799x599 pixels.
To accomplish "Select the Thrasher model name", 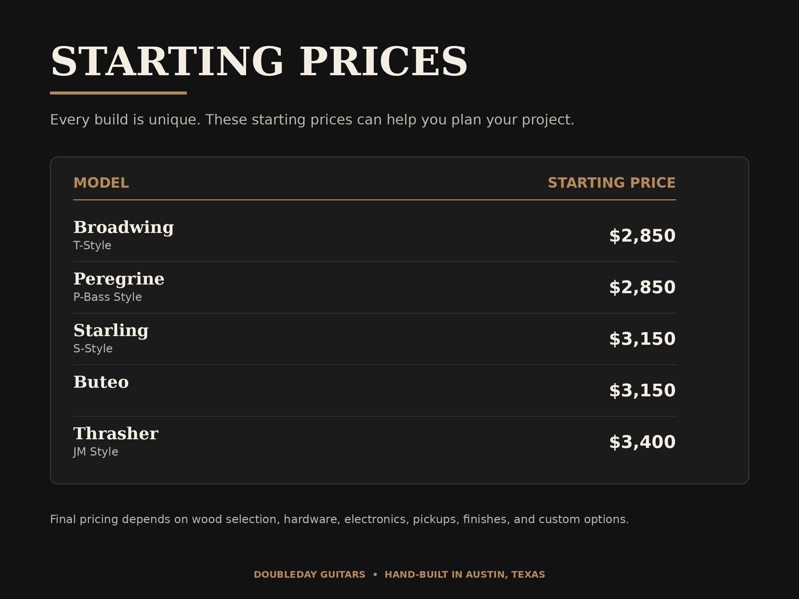I will coord(116,434).
